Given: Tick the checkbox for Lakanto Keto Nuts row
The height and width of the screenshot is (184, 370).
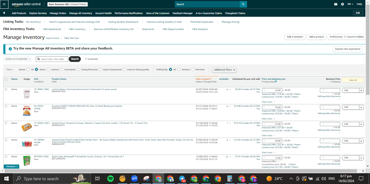Looking at the screenshot, I should tap(6, 140).
